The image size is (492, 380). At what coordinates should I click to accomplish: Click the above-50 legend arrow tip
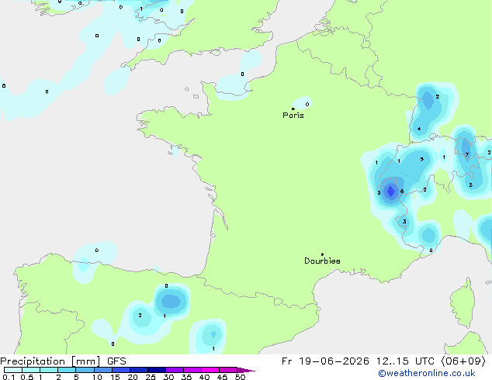tap(246, 370)
